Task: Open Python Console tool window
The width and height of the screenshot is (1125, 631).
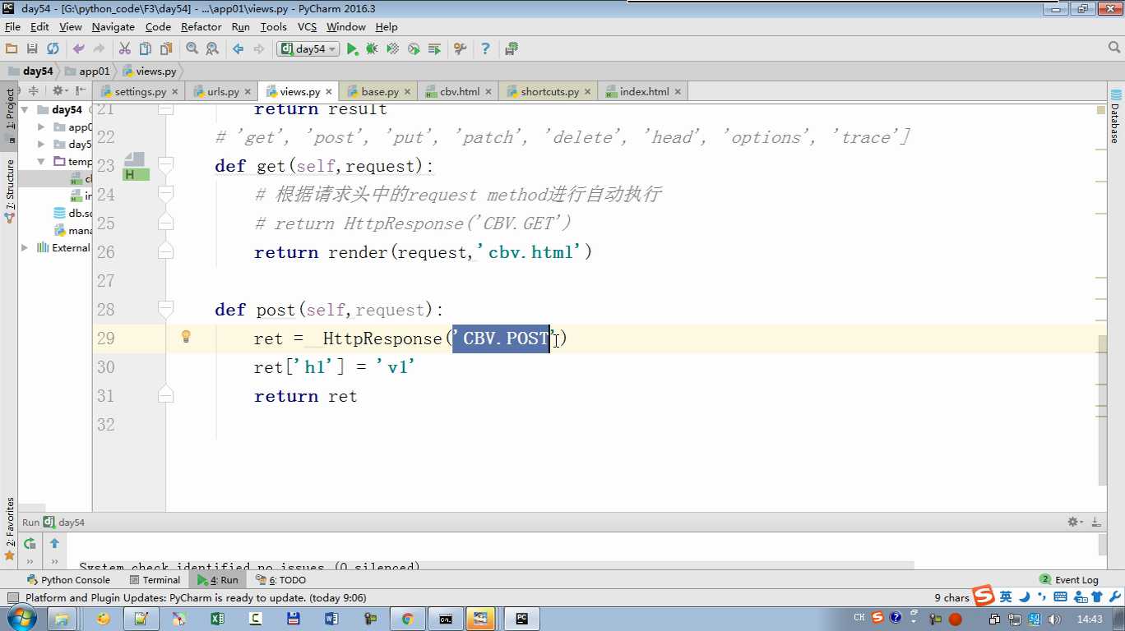Action: (68, 580)
